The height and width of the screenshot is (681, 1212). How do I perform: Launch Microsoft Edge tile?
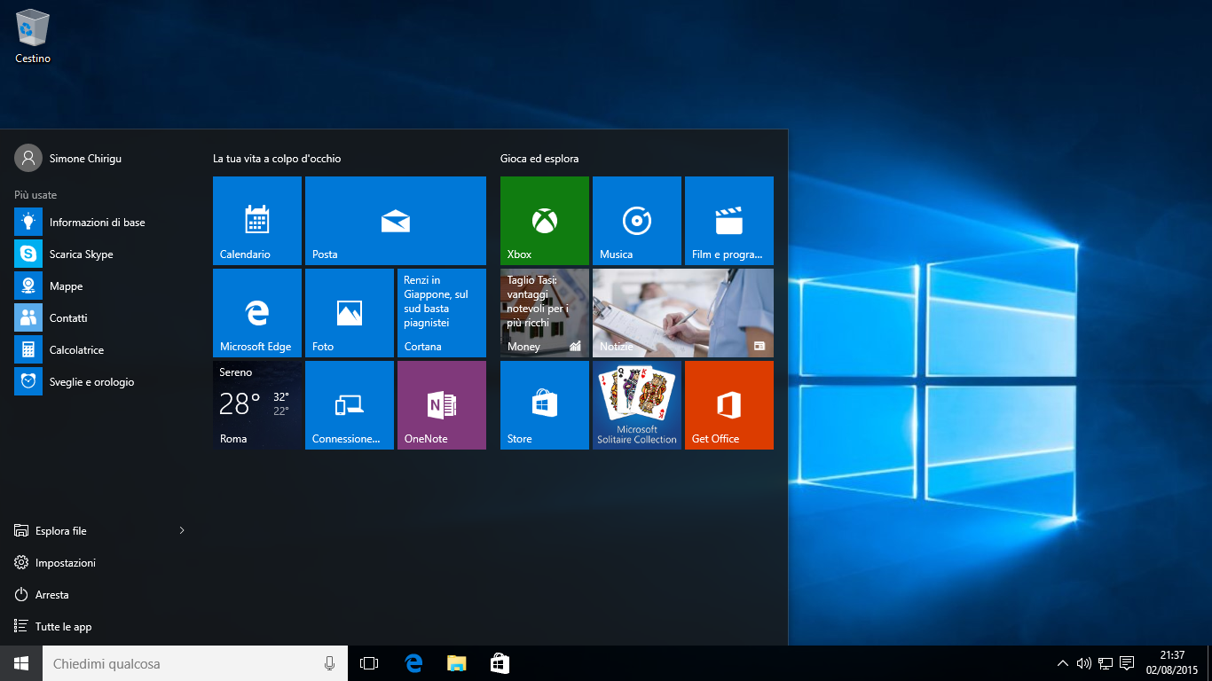[x=256, y=313]
